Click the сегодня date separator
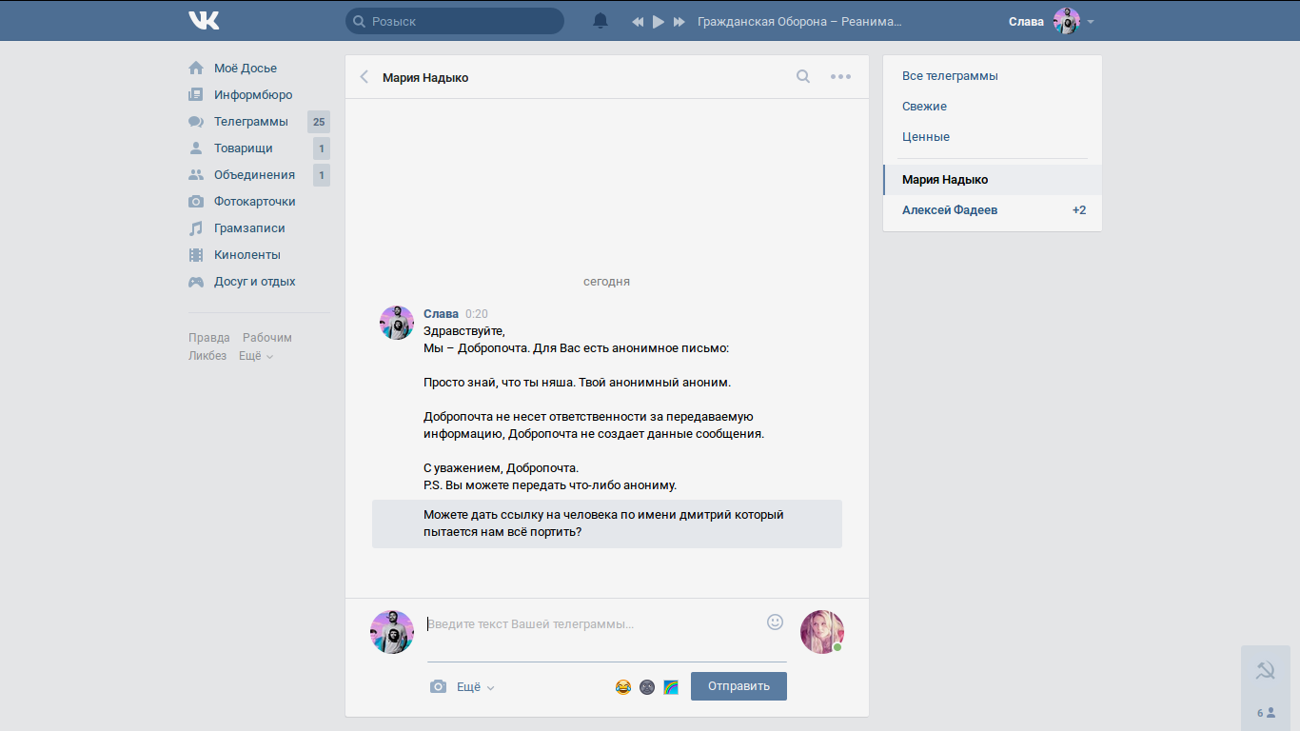Viewport: 1300px width, 731px height. pos(607,282)
